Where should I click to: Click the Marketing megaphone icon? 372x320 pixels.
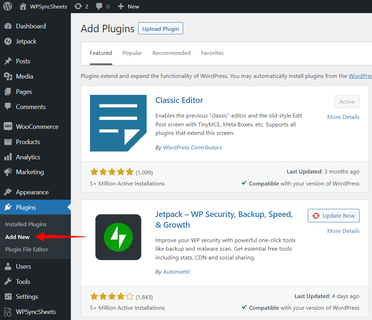8,172
